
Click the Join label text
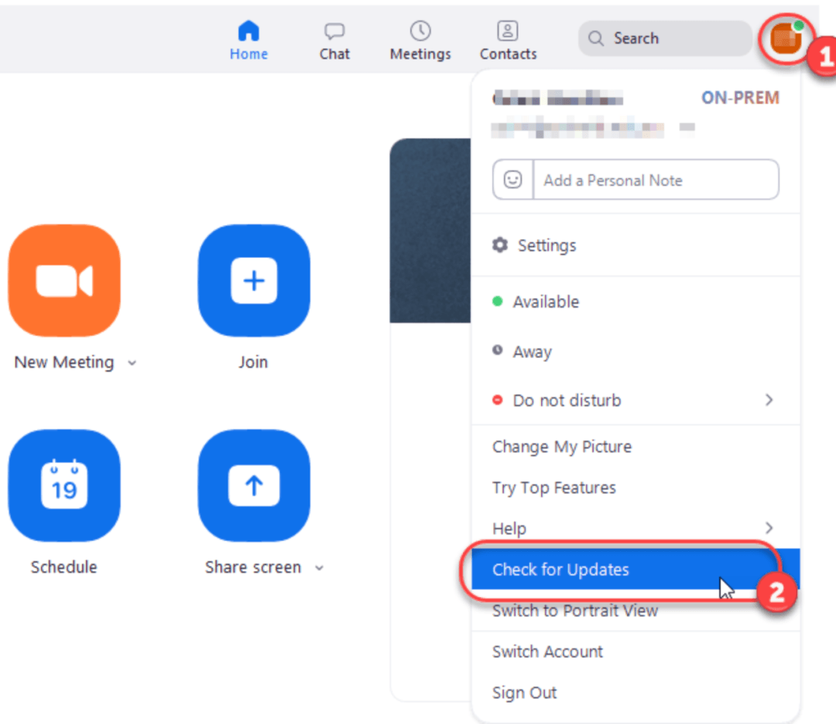point(253,362)
